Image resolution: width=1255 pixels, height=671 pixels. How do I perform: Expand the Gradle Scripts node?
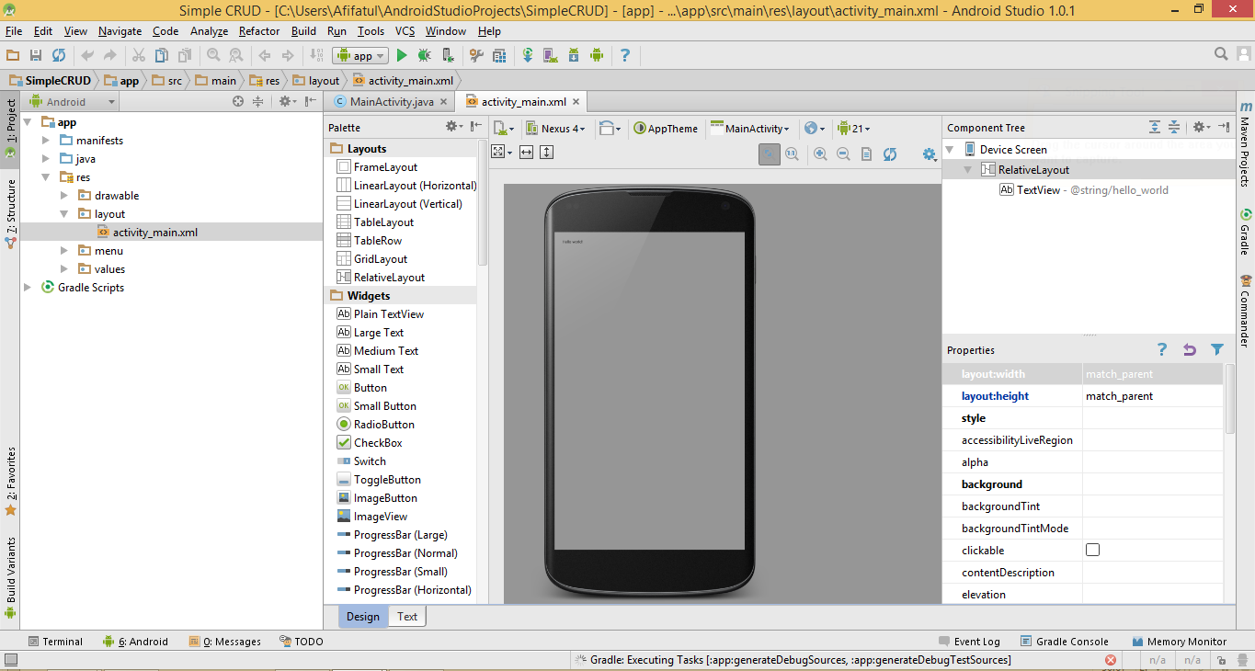tap(28, 288)
